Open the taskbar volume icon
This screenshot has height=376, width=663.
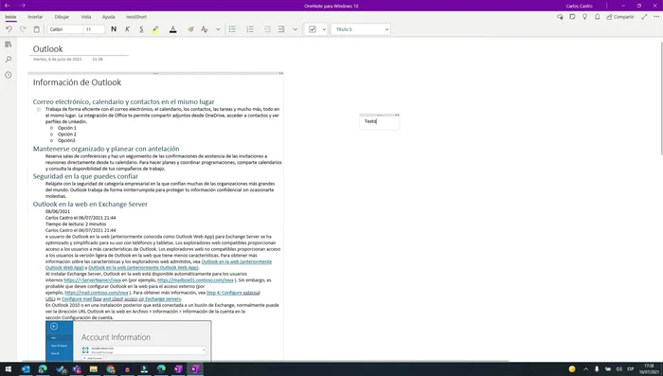[619, 368]
